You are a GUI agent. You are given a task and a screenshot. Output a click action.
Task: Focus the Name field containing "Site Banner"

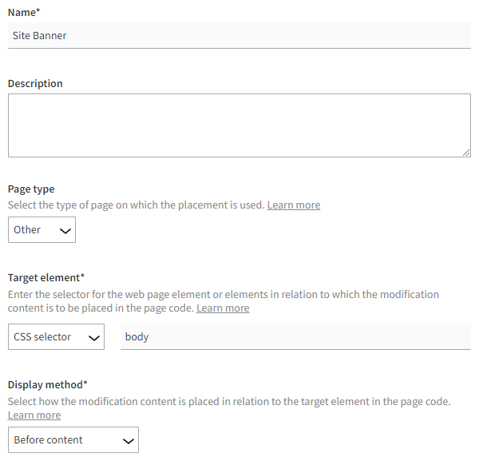pos(239,35)
